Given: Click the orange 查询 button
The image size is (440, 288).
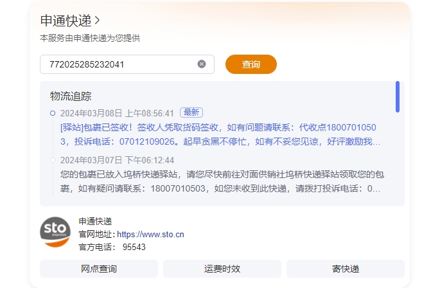Looking at the screenshot, I should [x=251, y=64].
